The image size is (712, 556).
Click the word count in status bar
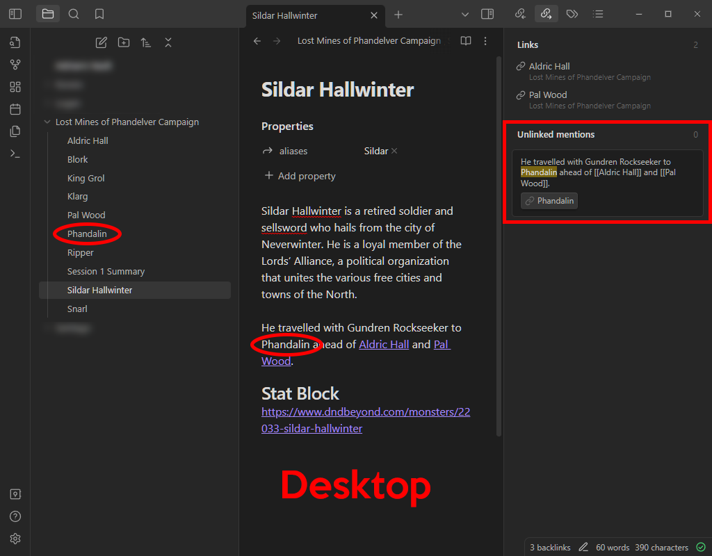[x=613, y=548]
